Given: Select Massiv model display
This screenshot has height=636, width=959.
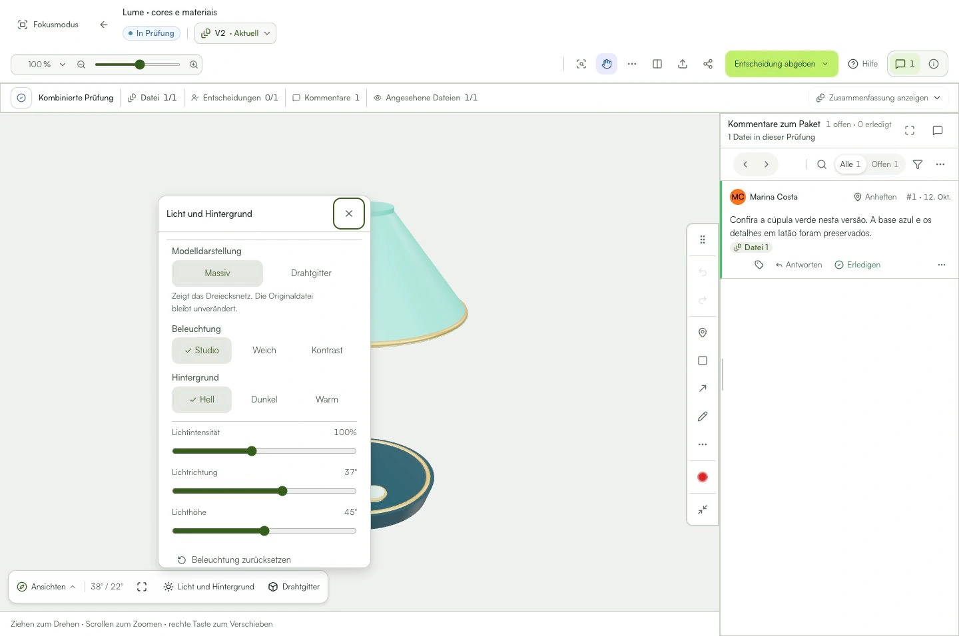Looking at the screenshot, I should (217, 273).
